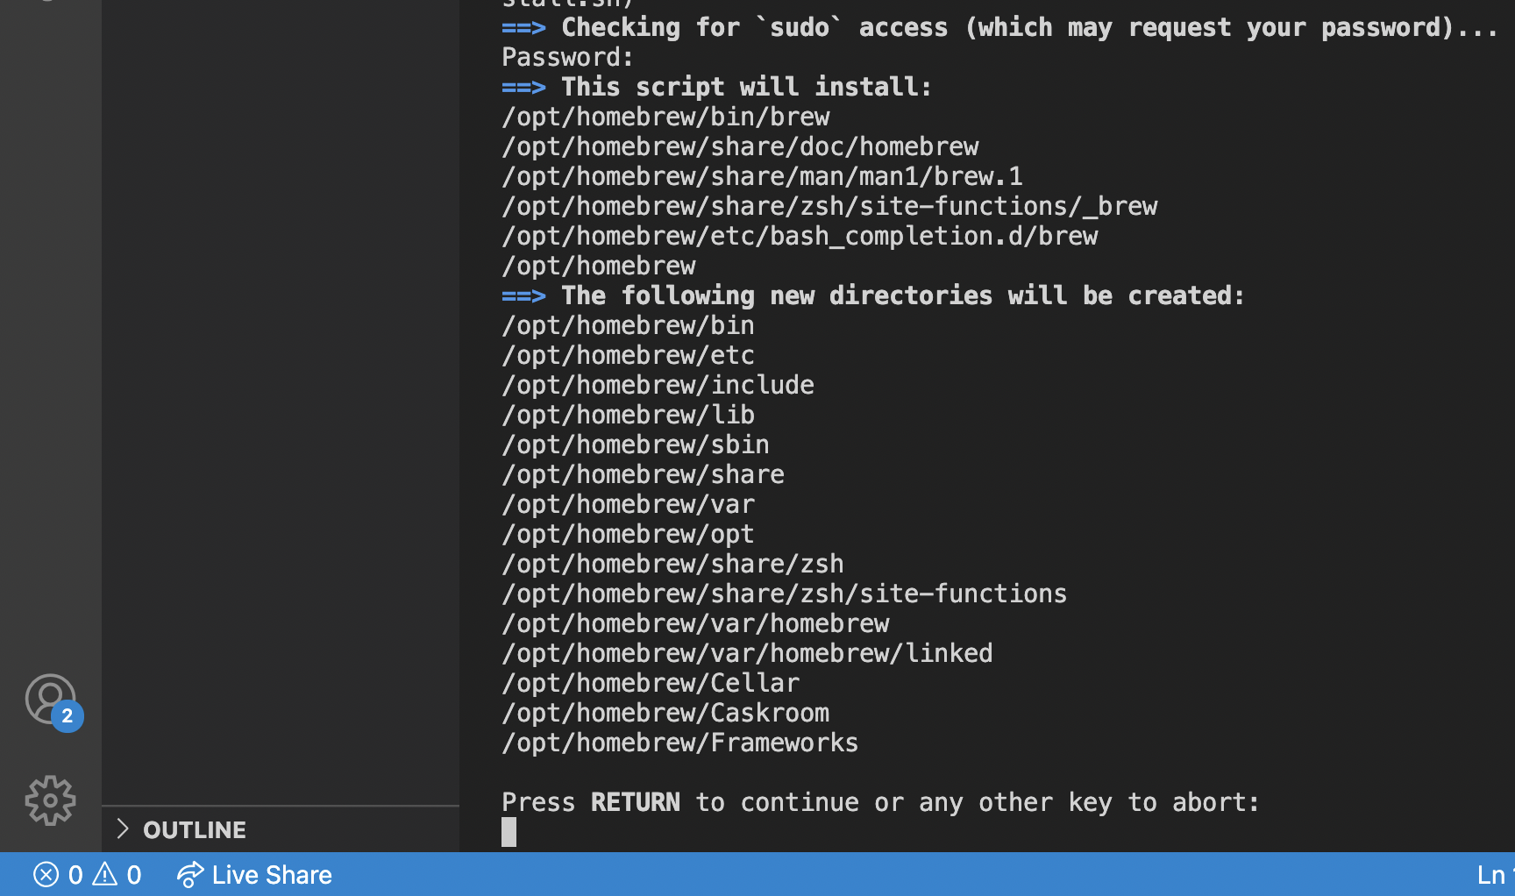This screenshot has height=896, width=1515.
Task: Click the notification badge on Accounts icon
Action: point(68,716)
